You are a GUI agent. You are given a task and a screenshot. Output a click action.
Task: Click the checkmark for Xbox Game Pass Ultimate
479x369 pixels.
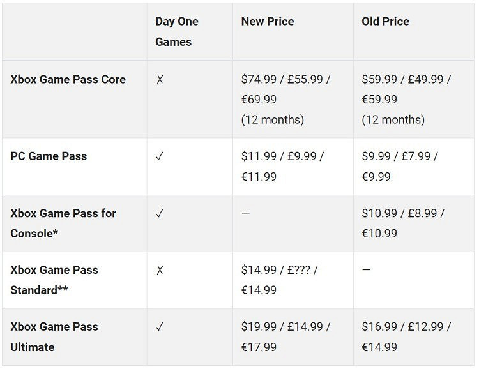pos(160,327)
